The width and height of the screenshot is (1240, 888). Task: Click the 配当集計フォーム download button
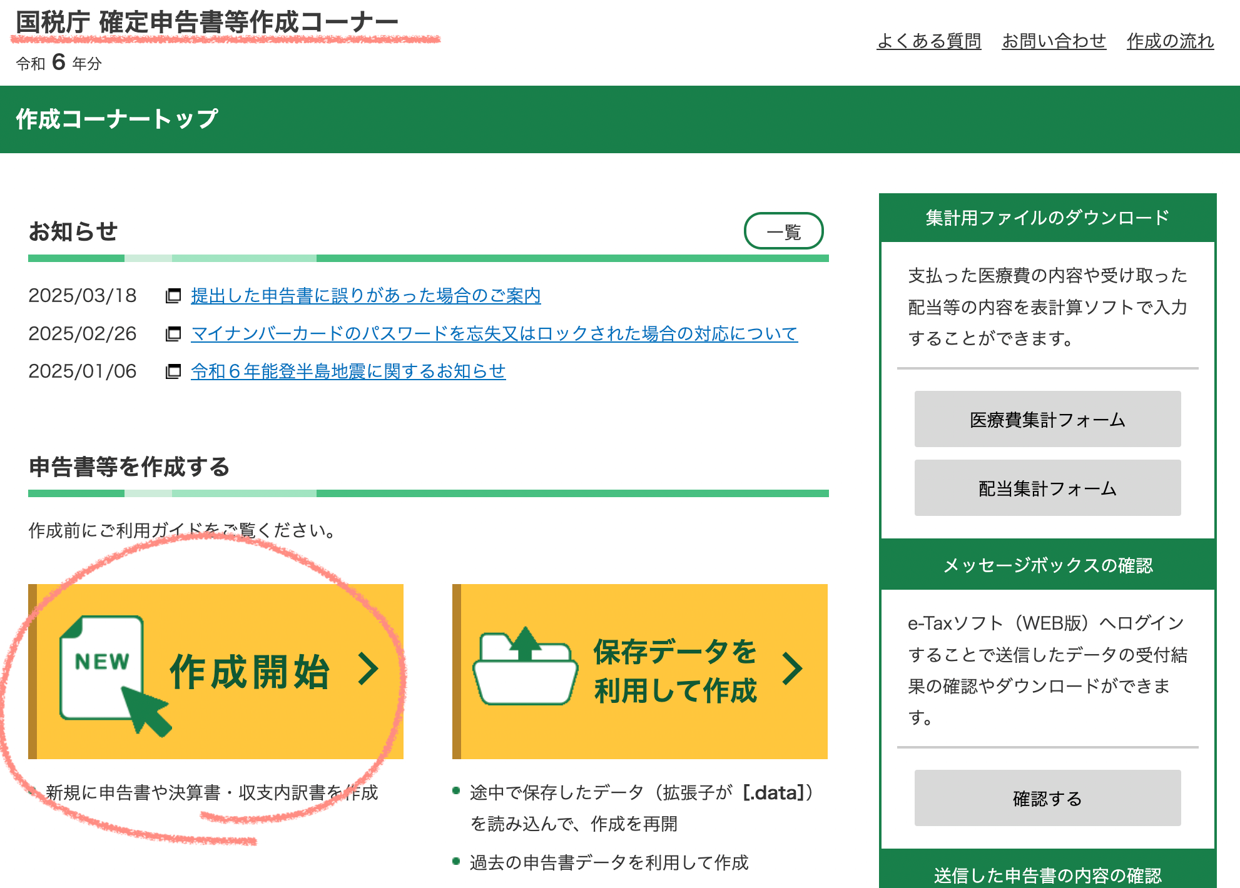click(1047, 488)
